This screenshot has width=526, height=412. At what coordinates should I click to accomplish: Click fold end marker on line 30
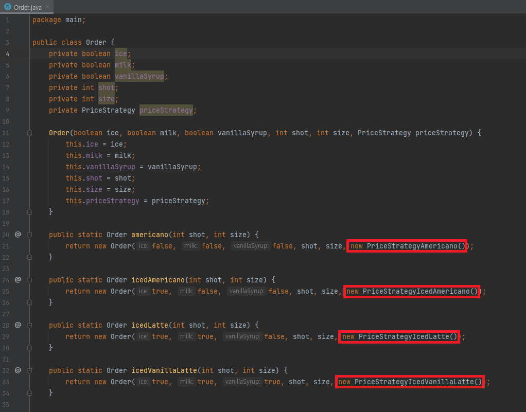pyautogui.click(x=29, y=348)
